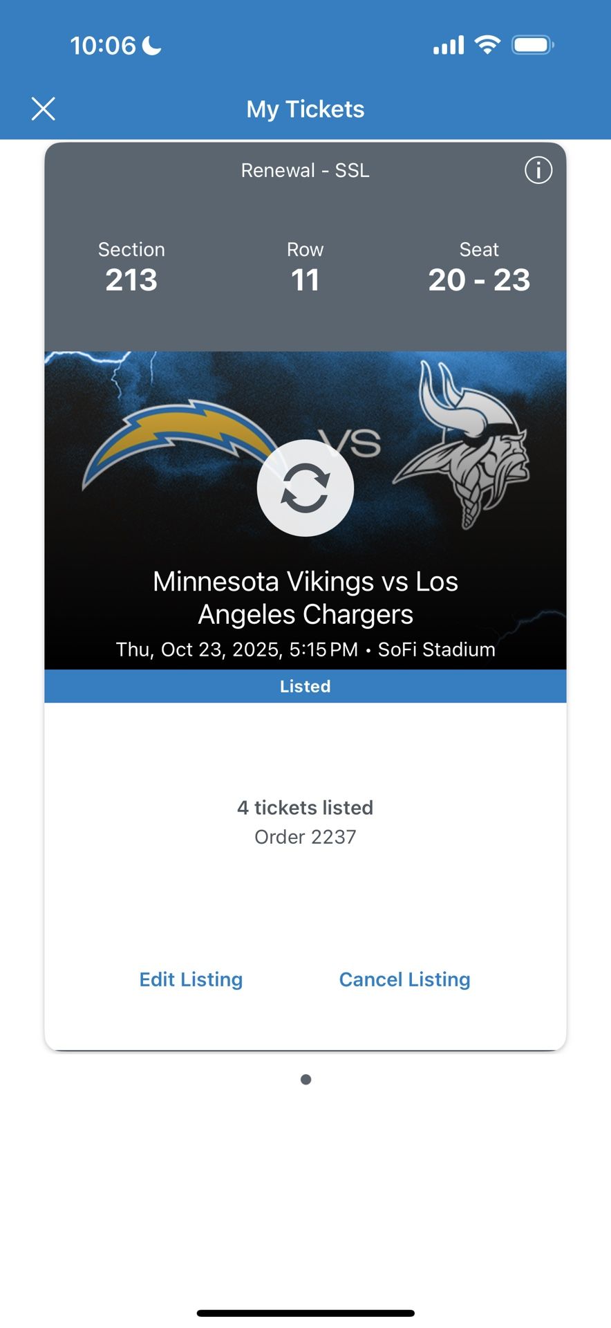Tap the event title Minnesota Vikings vs Los Angeles Chargers
The height and width of the screenshot is (1328, 611).
click(305, 597)
